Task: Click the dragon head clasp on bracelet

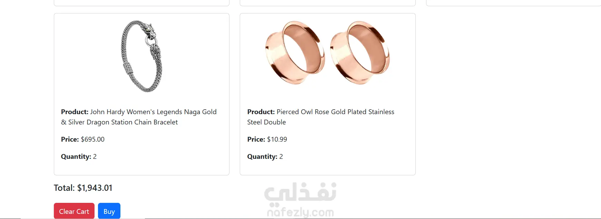Action: (x=149, y=29)
